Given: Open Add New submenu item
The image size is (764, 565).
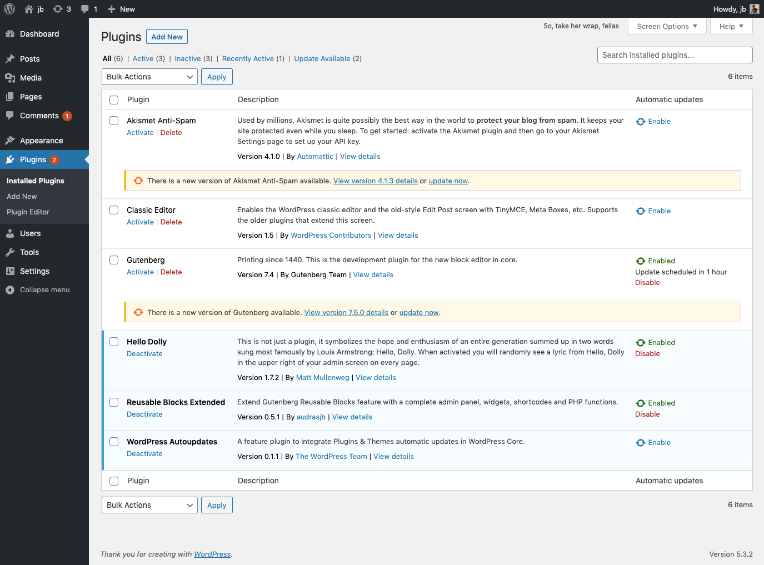Looking at the screenshot, I should (22, 196).
